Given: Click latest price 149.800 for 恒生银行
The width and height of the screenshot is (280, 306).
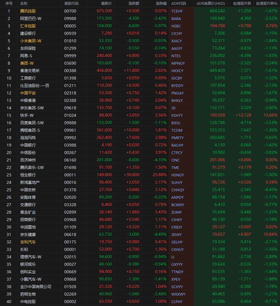Looking at the screenshot, I should (x=104, y=175).
